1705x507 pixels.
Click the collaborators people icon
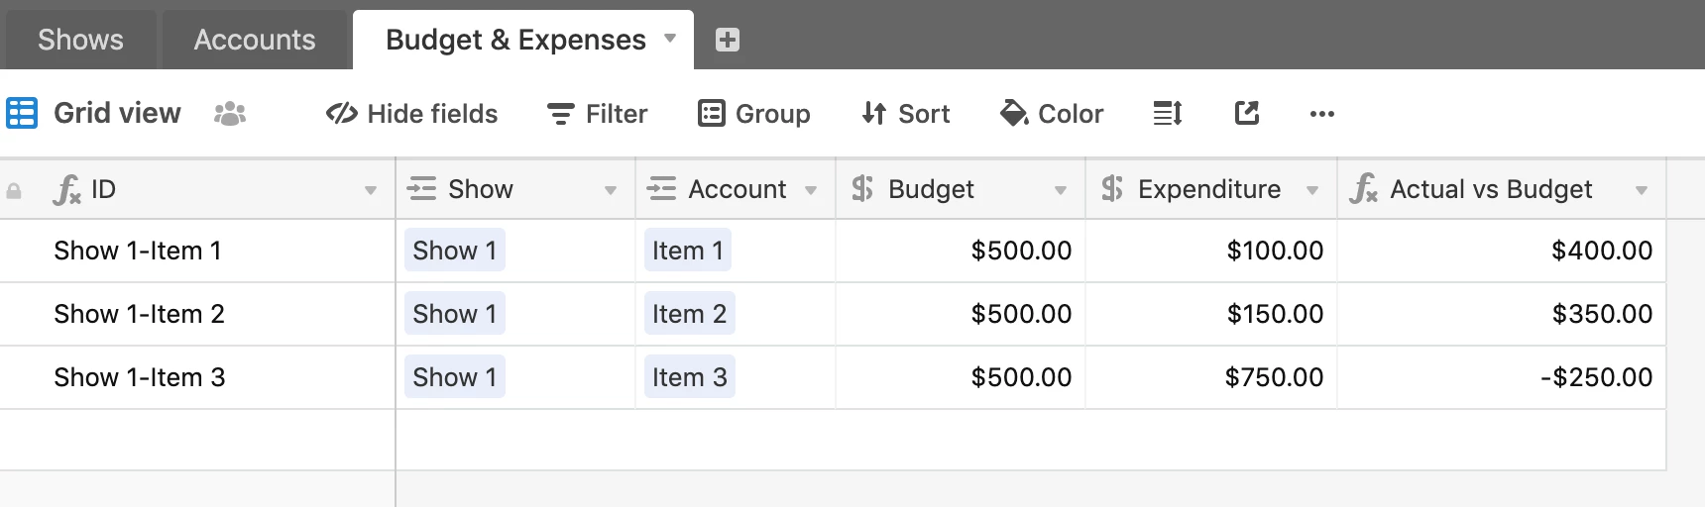230,114
